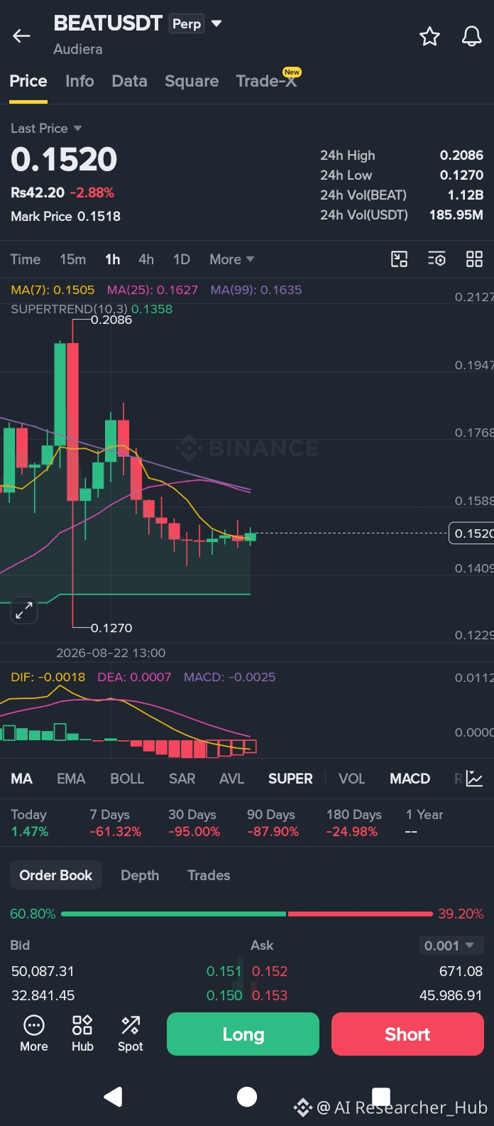Tap the Mark Price 0.1518 text
Image resolution: width=494 pixels, height=1126 pixels.
(65, 216)
